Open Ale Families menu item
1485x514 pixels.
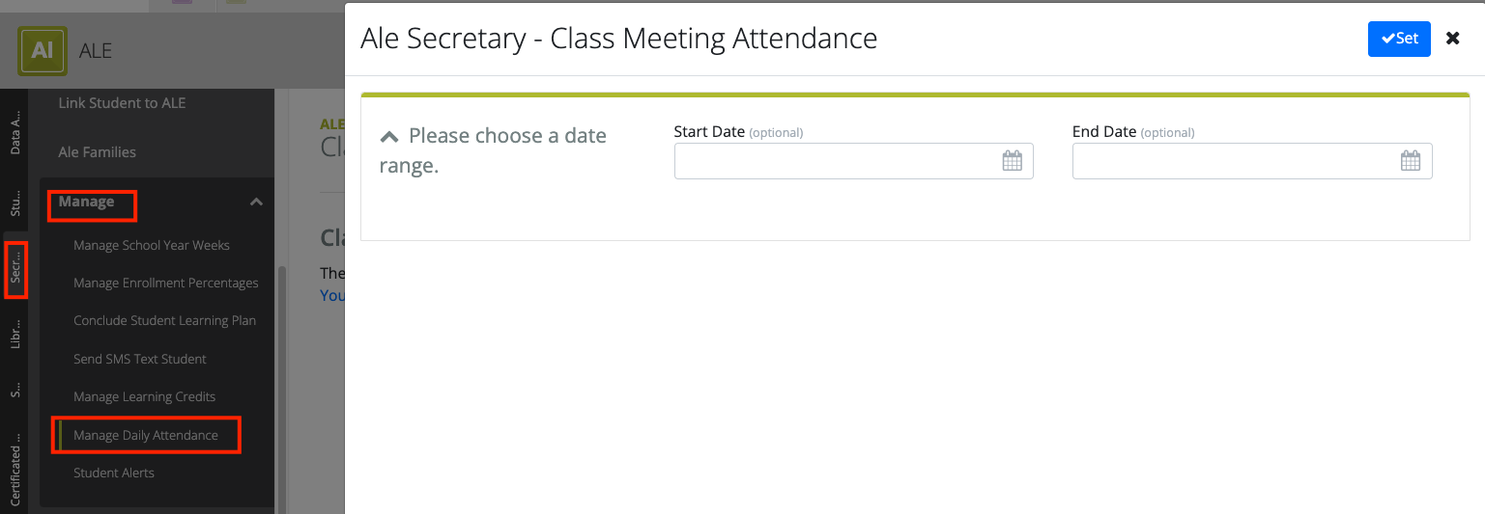pyautogui.click(x=97, y=151)
